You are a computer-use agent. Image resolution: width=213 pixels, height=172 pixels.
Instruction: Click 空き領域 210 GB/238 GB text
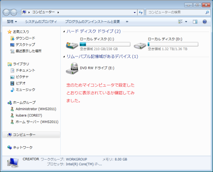tap(99, 49)
